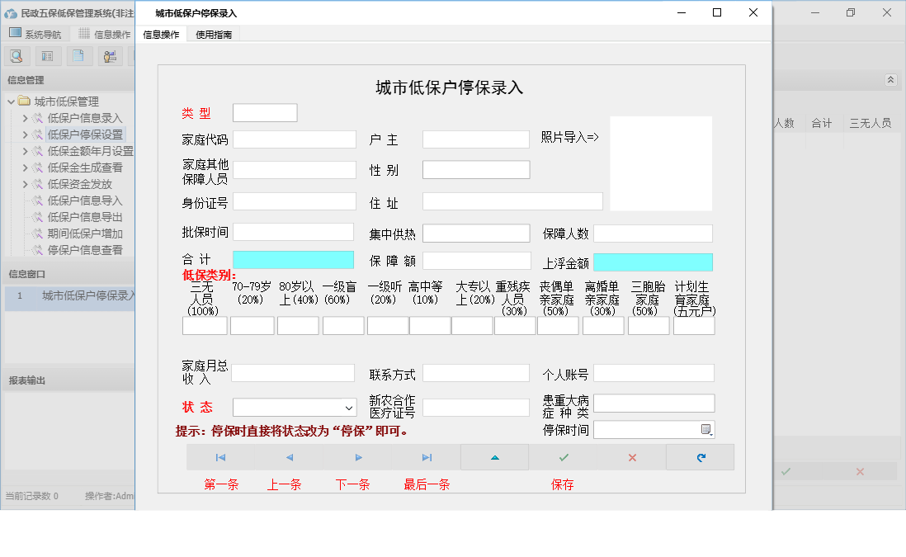This screenshot has width=906, height=557.
Task: Click the cyan 合计 total field
Action: [x=293, y=261]
